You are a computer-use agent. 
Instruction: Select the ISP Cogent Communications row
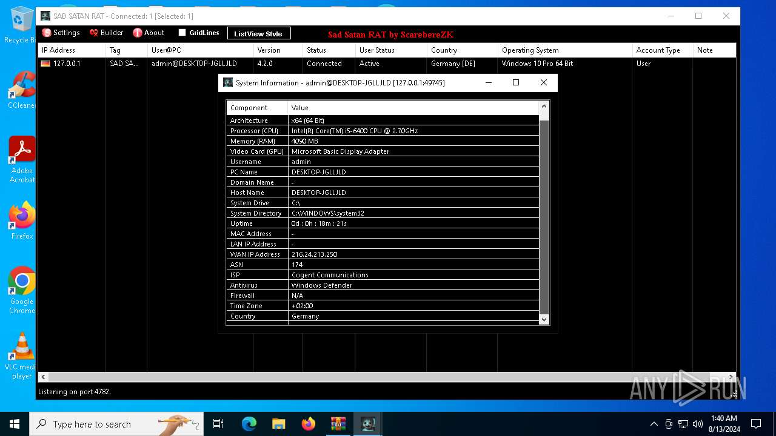(x=383, y=275)
